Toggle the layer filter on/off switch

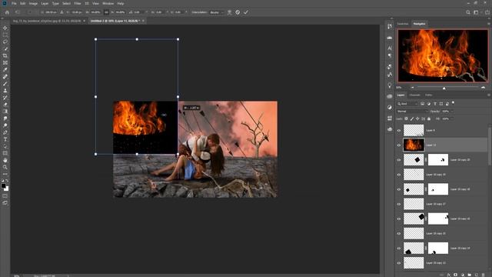[x=453, y=103]
